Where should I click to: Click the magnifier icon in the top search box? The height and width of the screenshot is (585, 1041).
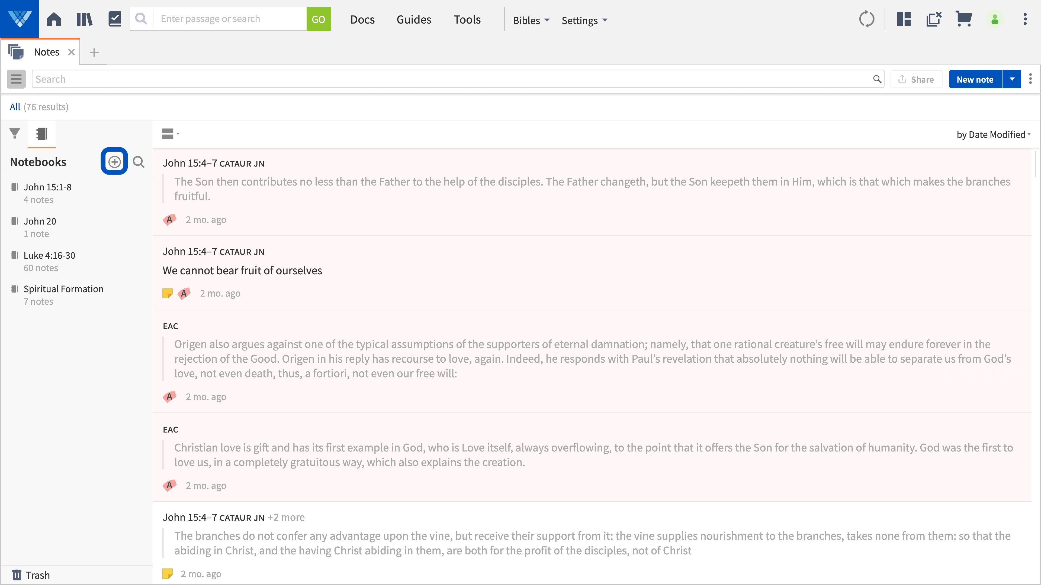click(141, 19)
